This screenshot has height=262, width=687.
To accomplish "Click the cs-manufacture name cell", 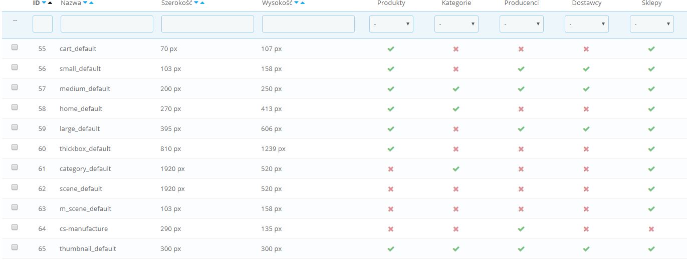I will (84, 229).
